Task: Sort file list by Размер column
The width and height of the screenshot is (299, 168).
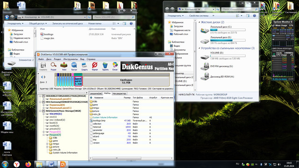Action: (x=127, y=98)
